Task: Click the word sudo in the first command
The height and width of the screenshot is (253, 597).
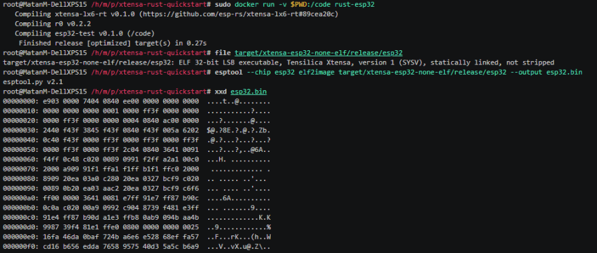Action: [x=223, y=4]
